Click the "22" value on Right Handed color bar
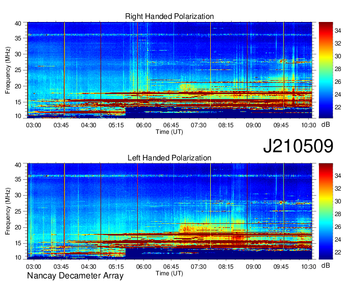Viewport: 347px width, 282px height. 338,107
